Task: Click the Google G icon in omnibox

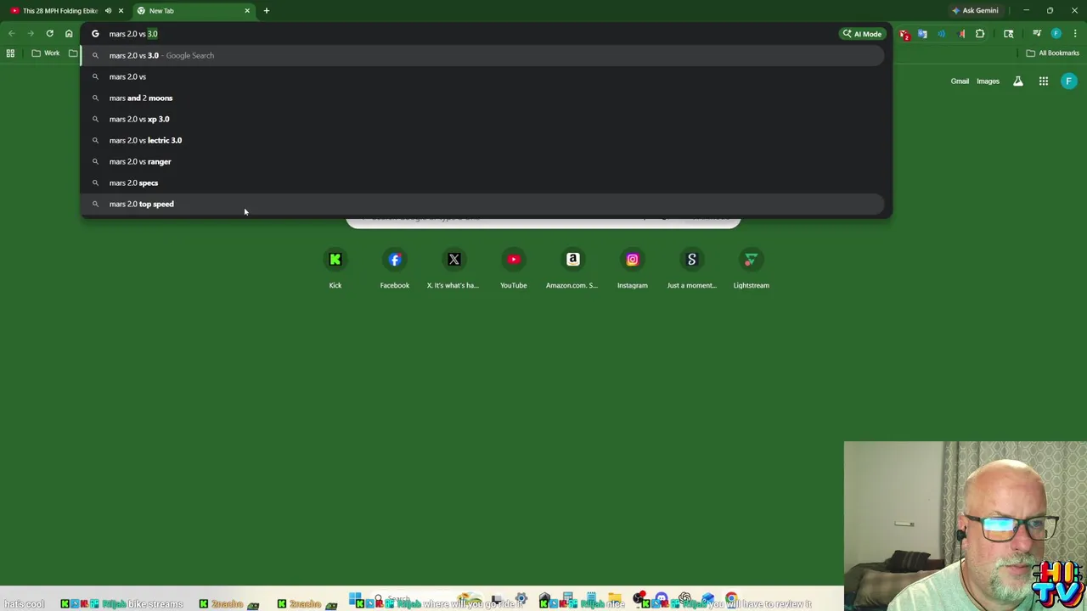Action: (95, 34)
